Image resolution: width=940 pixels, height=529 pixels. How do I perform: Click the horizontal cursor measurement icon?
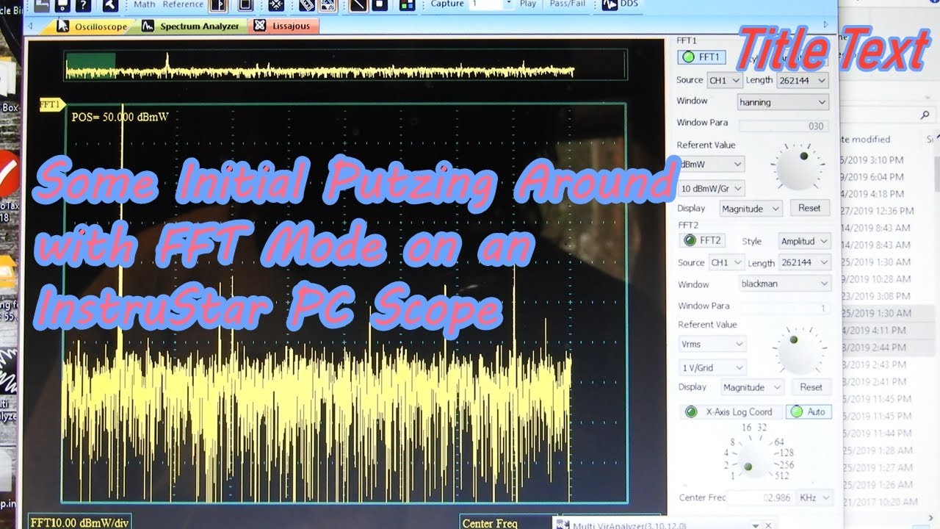pos(245,4)
